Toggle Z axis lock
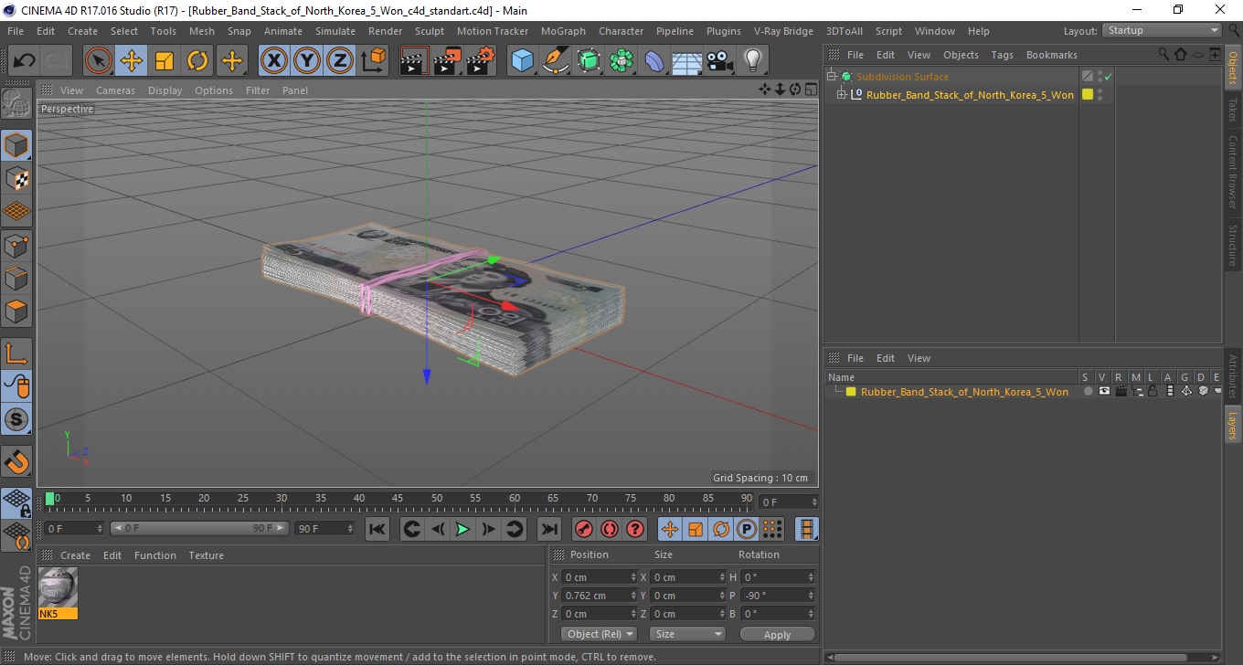Screen dimensions: 1243x665 point(339,61)
